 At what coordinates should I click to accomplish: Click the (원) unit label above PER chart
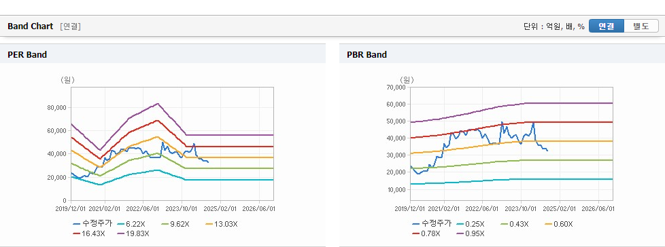[67, 80]
